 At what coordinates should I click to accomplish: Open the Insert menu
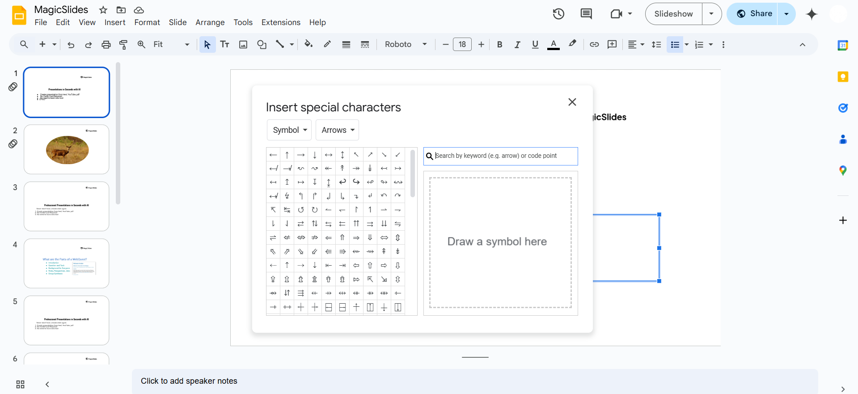click(115, 22)
